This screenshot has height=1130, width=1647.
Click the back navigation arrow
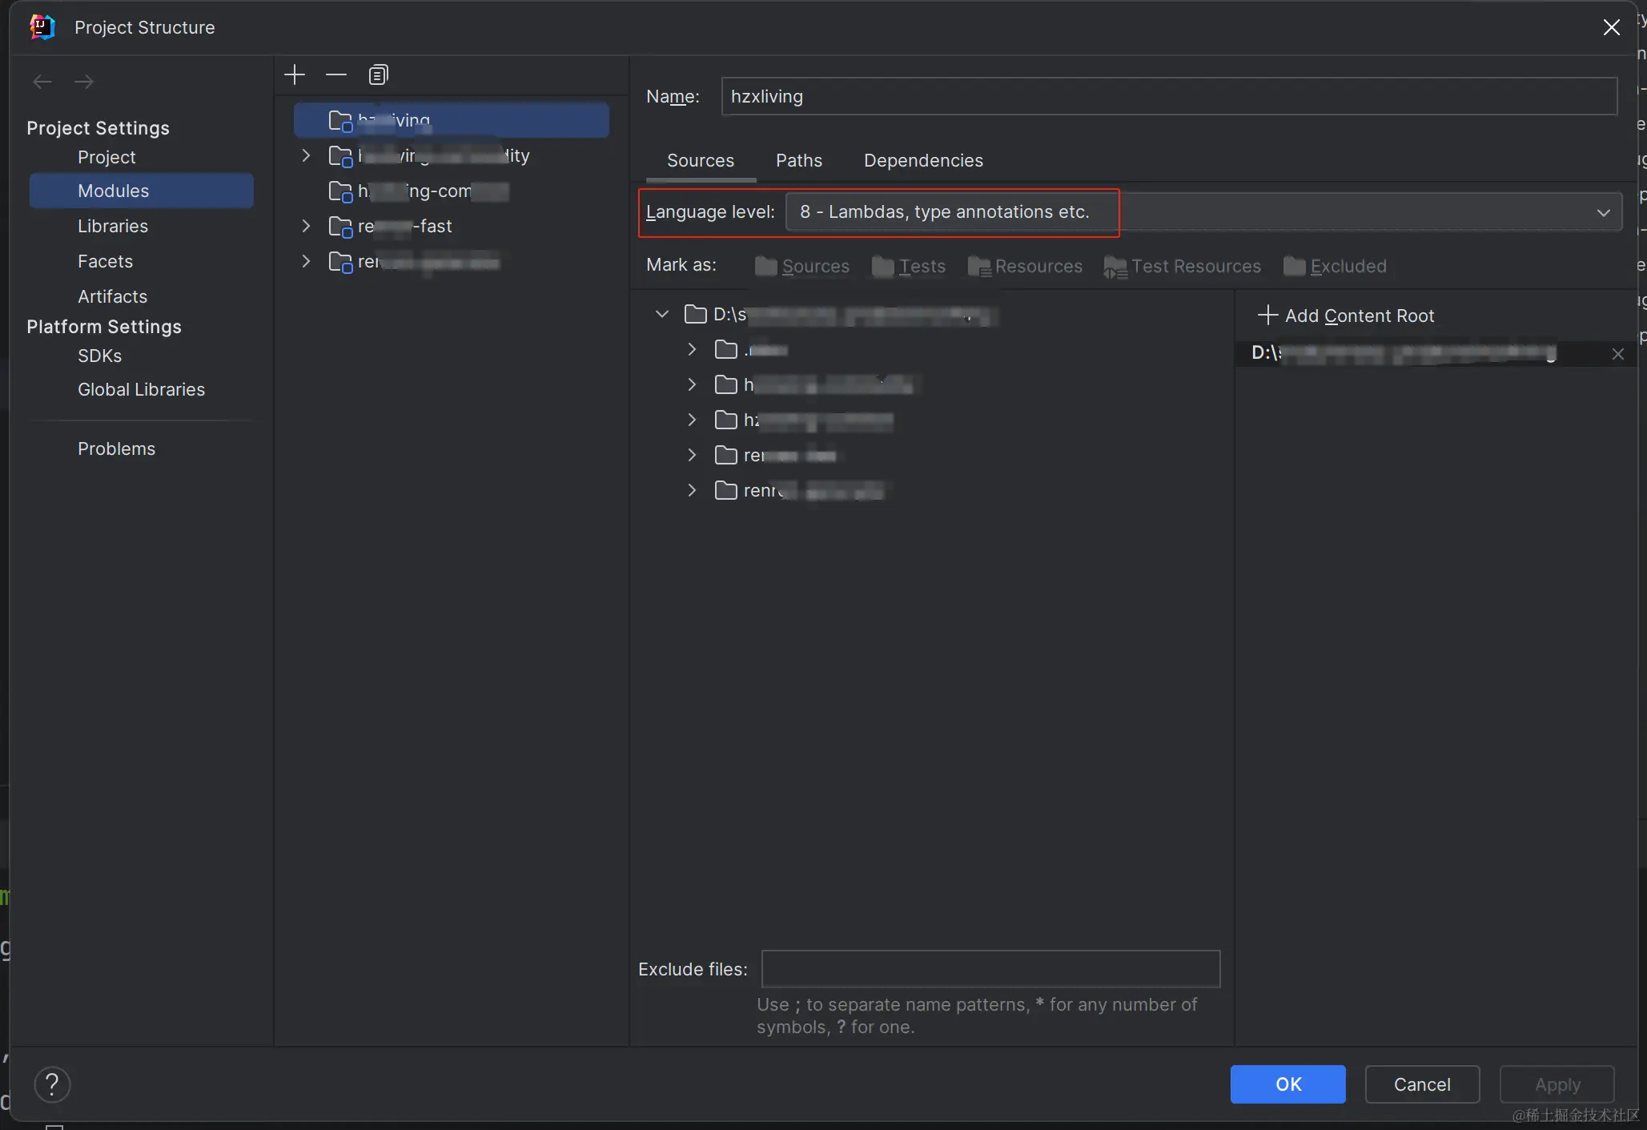click(x=42, y=82)
